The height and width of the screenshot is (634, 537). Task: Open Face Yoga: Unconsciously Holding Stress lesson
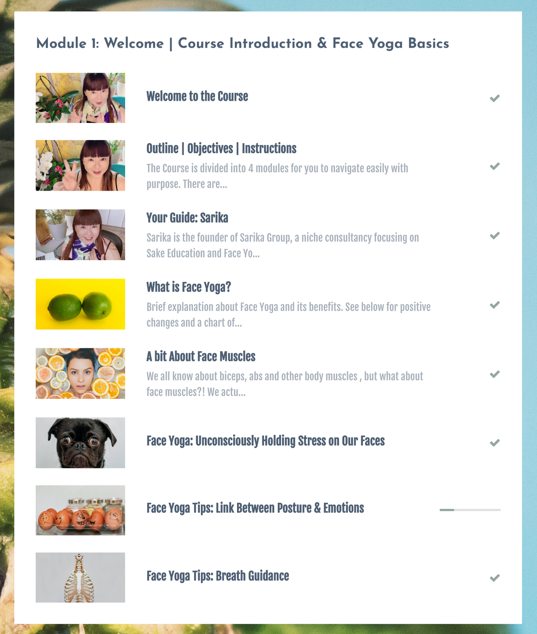(x=266, y=441)
